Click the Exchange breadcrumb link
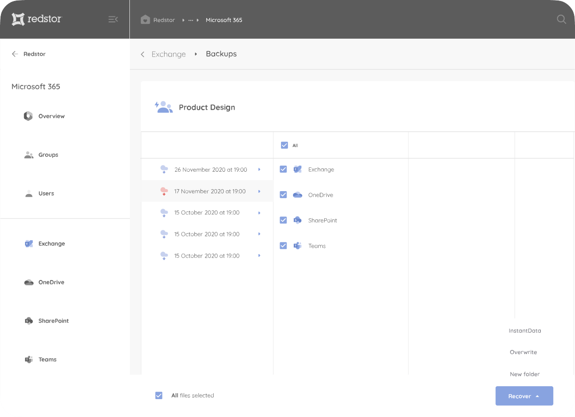 point(169,54)
